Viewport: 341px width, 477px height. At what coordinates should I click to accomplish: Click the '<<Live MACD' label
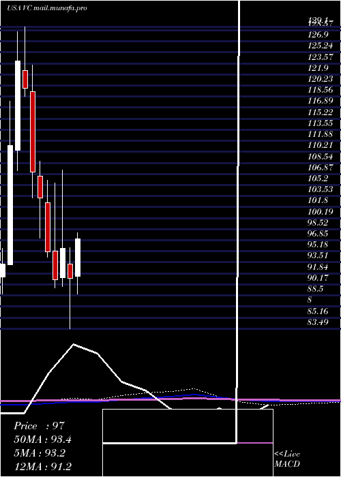(287, 459)
